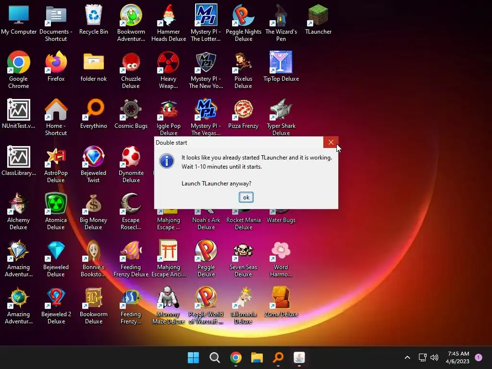Select Word Harmony shortcut
This screenshot has width=492, height=369.
281,258
